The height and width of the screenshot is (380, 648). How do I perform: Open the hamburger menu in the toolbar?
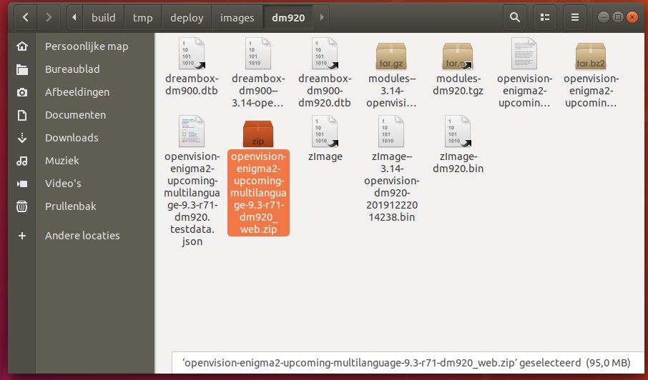pyautogui.click(x=574, y=17)
